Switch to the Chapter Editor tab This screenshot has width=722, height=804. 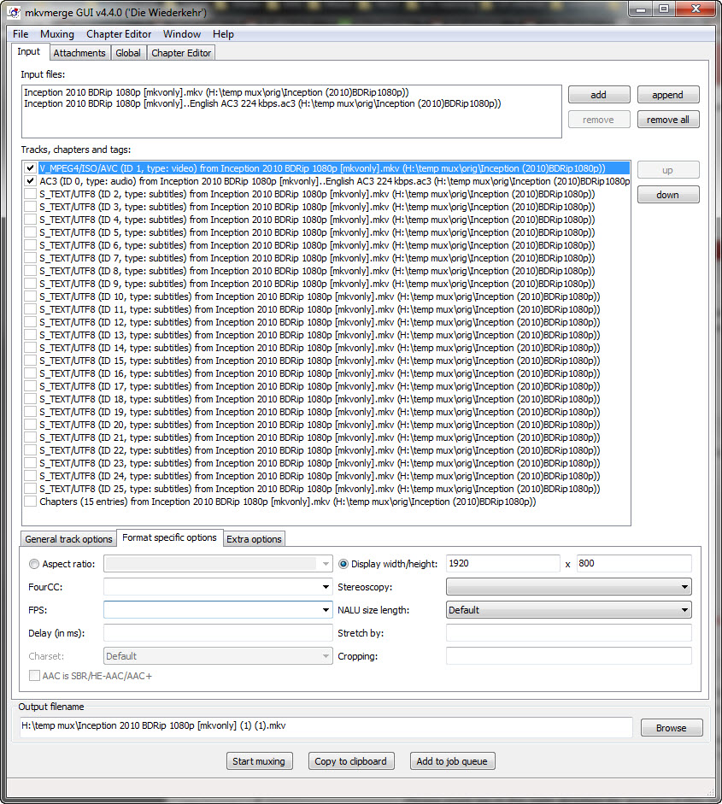click(x=181, y=53)
